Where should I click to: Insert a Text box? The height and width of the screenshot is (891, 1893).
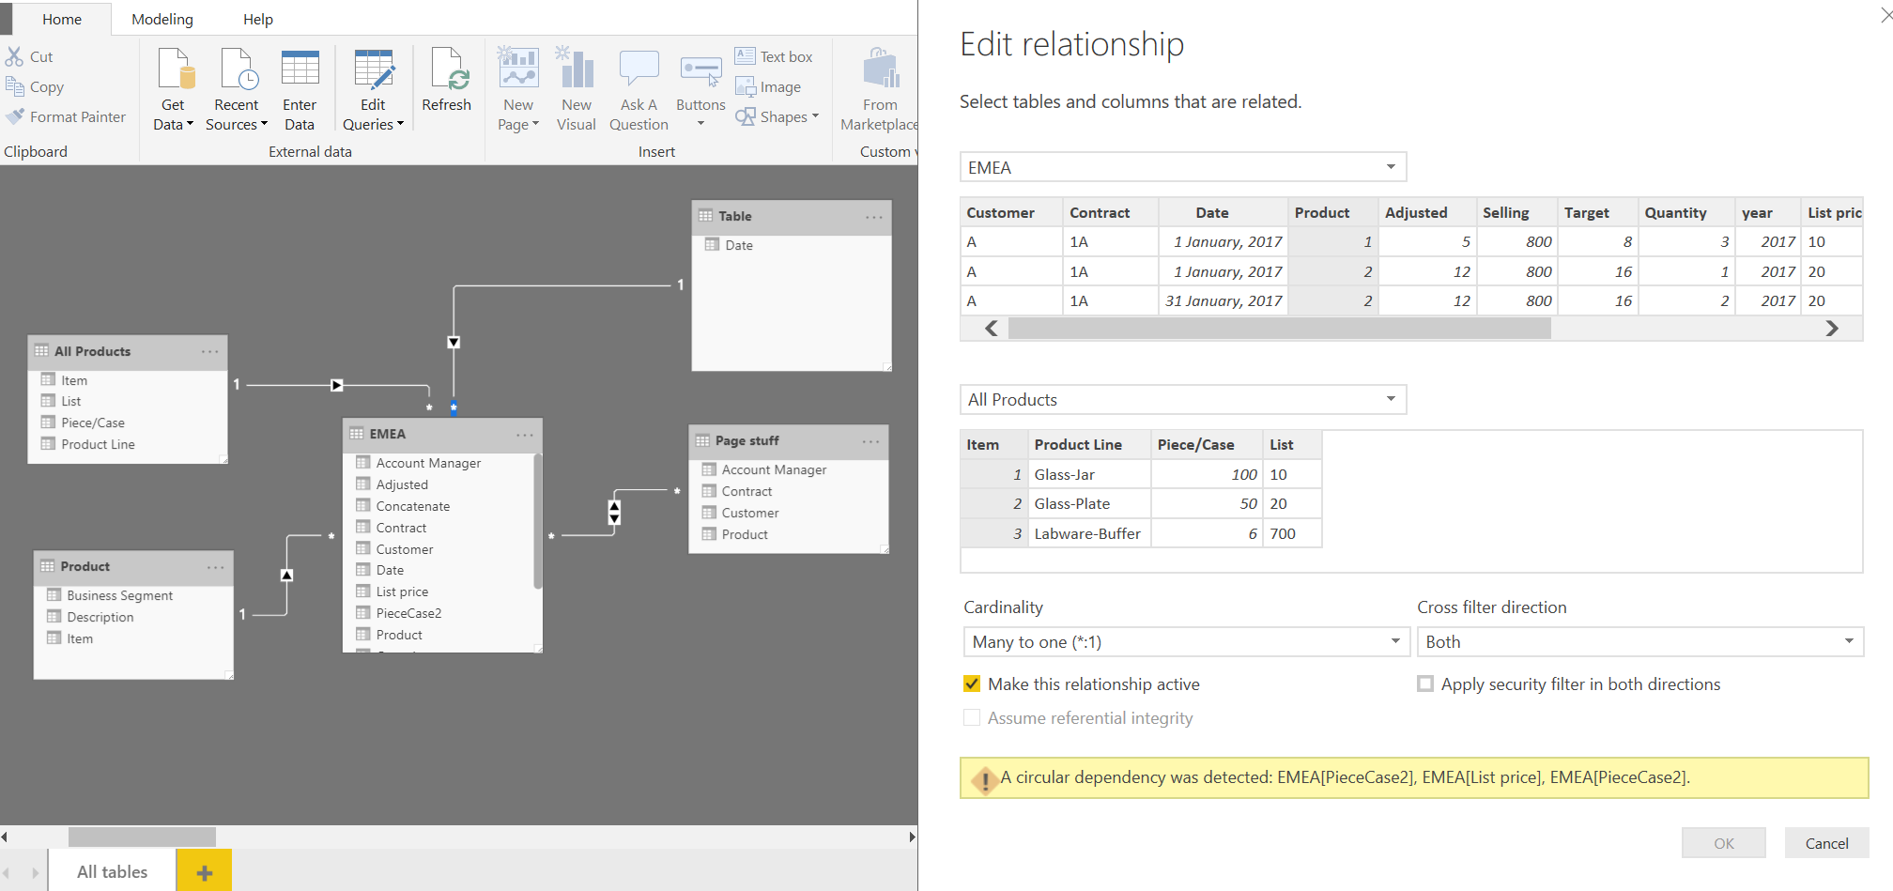774,56
